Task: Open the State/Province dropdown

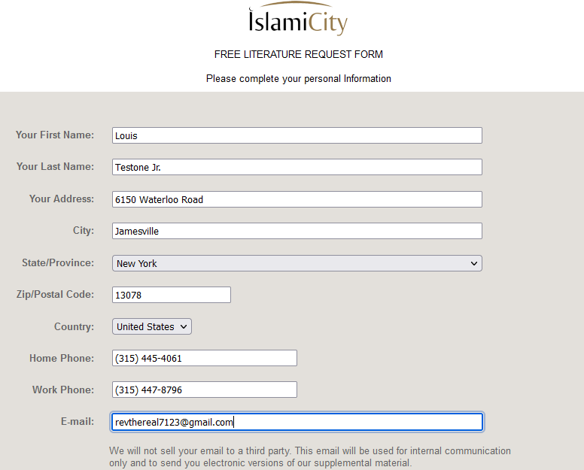Action: point(297,263)
